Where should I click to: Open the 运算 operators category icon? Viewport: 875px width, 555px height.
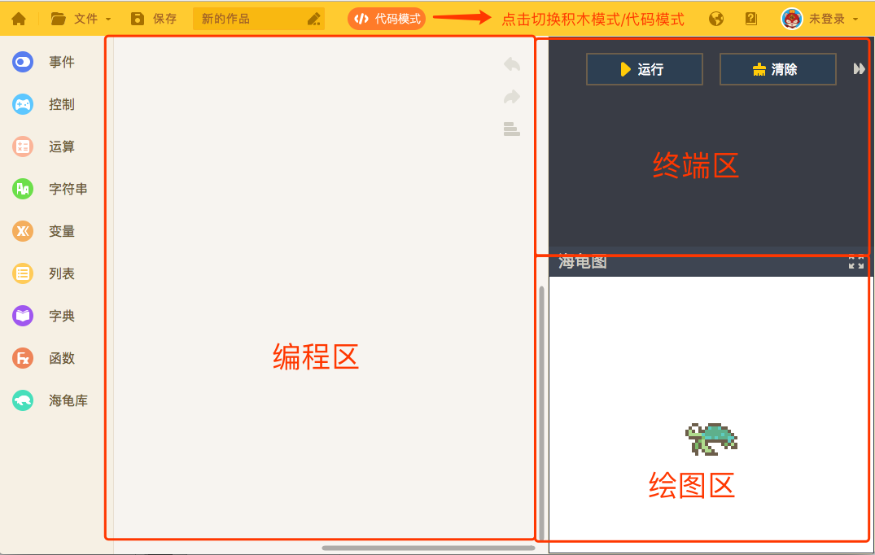pyautogui.click(x=23, y=146)
